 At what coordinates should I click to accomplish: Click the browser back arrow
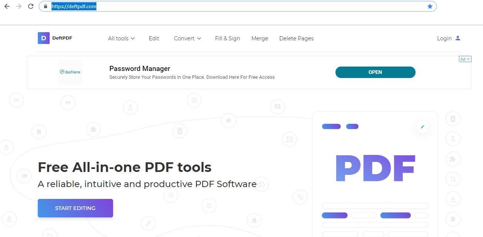7,6
